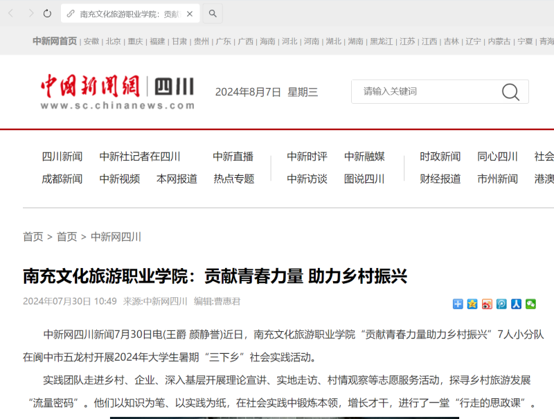
Task: Open 中新社记者在四川 in the navigation
Action: (140, 157)
